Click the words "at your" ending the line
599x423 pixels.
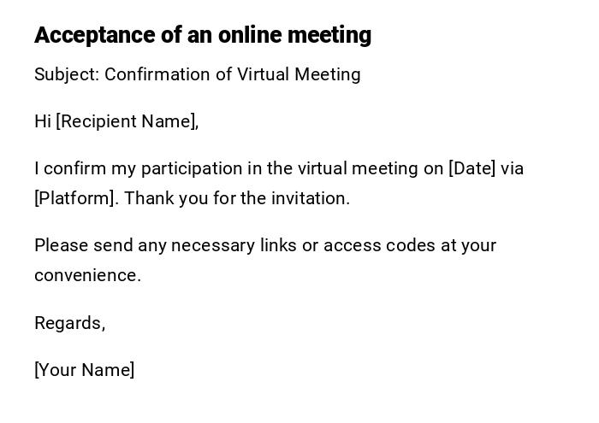pyautogui.click(x=468, y=245)
